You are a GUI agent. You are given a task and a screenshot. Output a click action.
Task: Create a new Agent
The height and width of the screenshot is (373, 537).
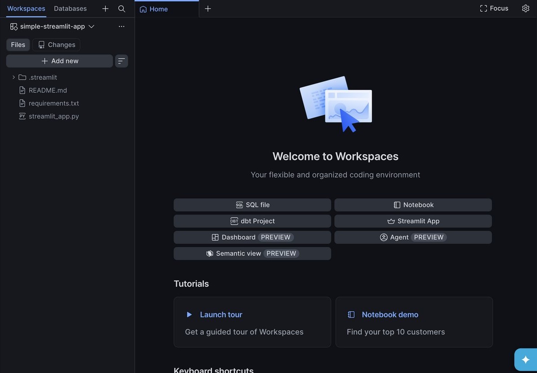[x=413, y=237]
